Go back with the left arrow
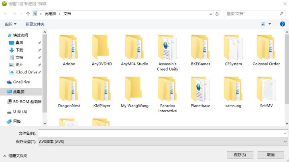Screen dimensions: 289x162 [x=5, y=14]
